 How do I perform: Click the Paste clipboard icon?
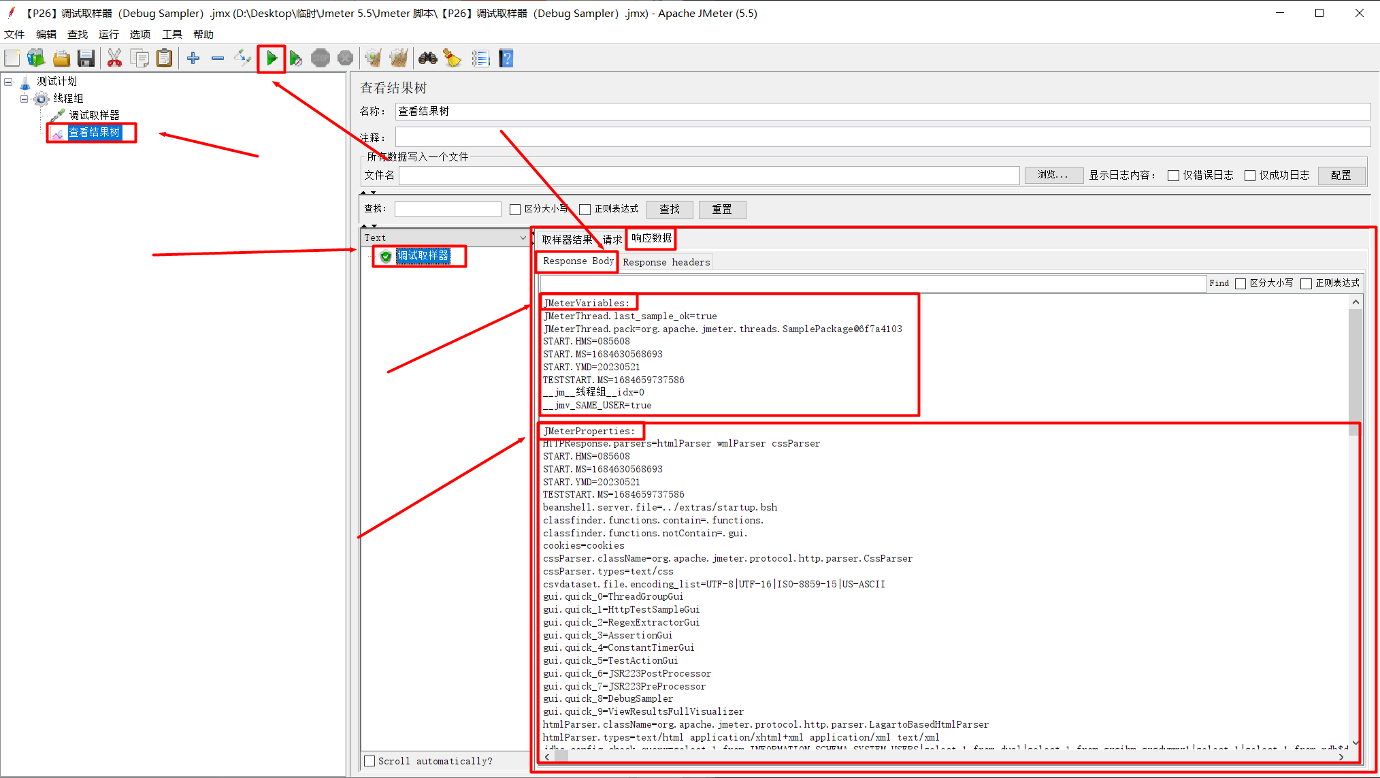164,59
